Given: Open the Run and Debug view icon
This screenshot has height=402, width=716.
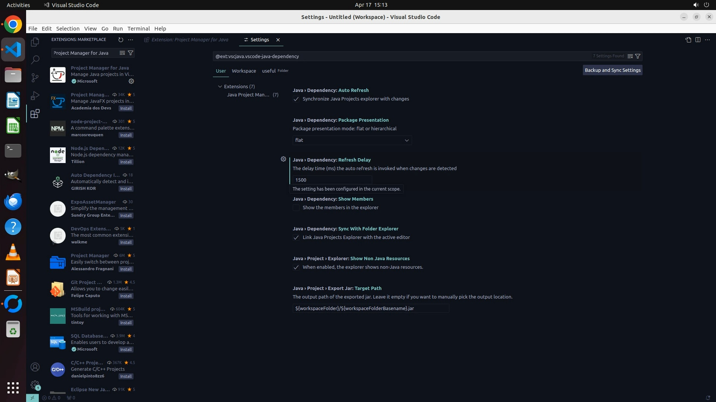Looking at the screenshot, I should coord(35,96).
